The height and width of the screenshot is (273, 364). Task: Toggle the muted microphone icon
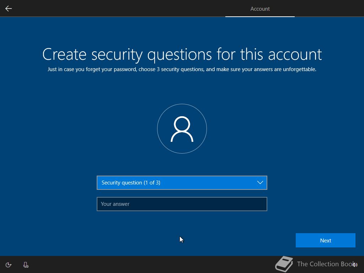[x=26, y=265]
